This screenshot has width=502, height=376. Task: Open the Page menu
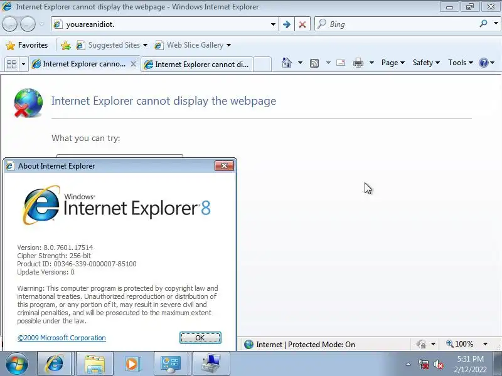[x=393, y=63]
